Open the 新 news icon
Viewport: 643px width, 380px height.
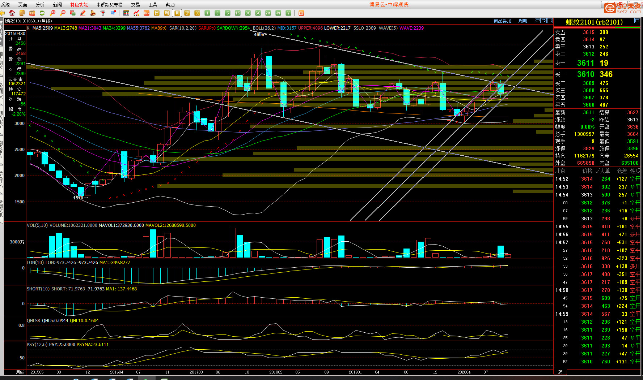113,13
